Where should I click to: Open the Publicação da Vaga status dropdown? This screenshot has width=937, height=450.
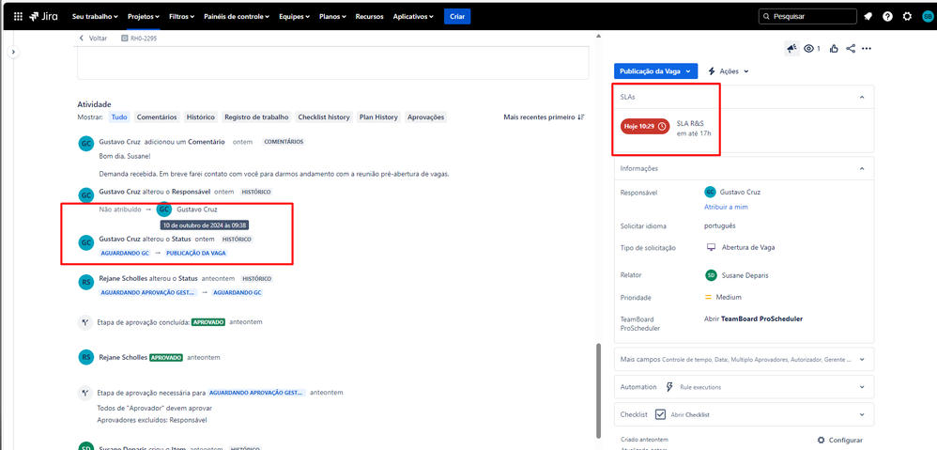pos(655,71)
